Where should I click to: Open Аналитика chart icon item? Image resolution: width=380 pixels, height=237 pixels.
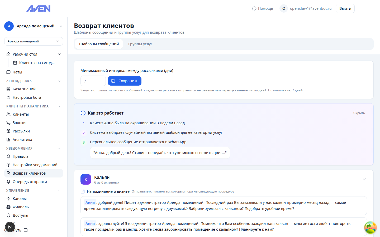point(8,140)
